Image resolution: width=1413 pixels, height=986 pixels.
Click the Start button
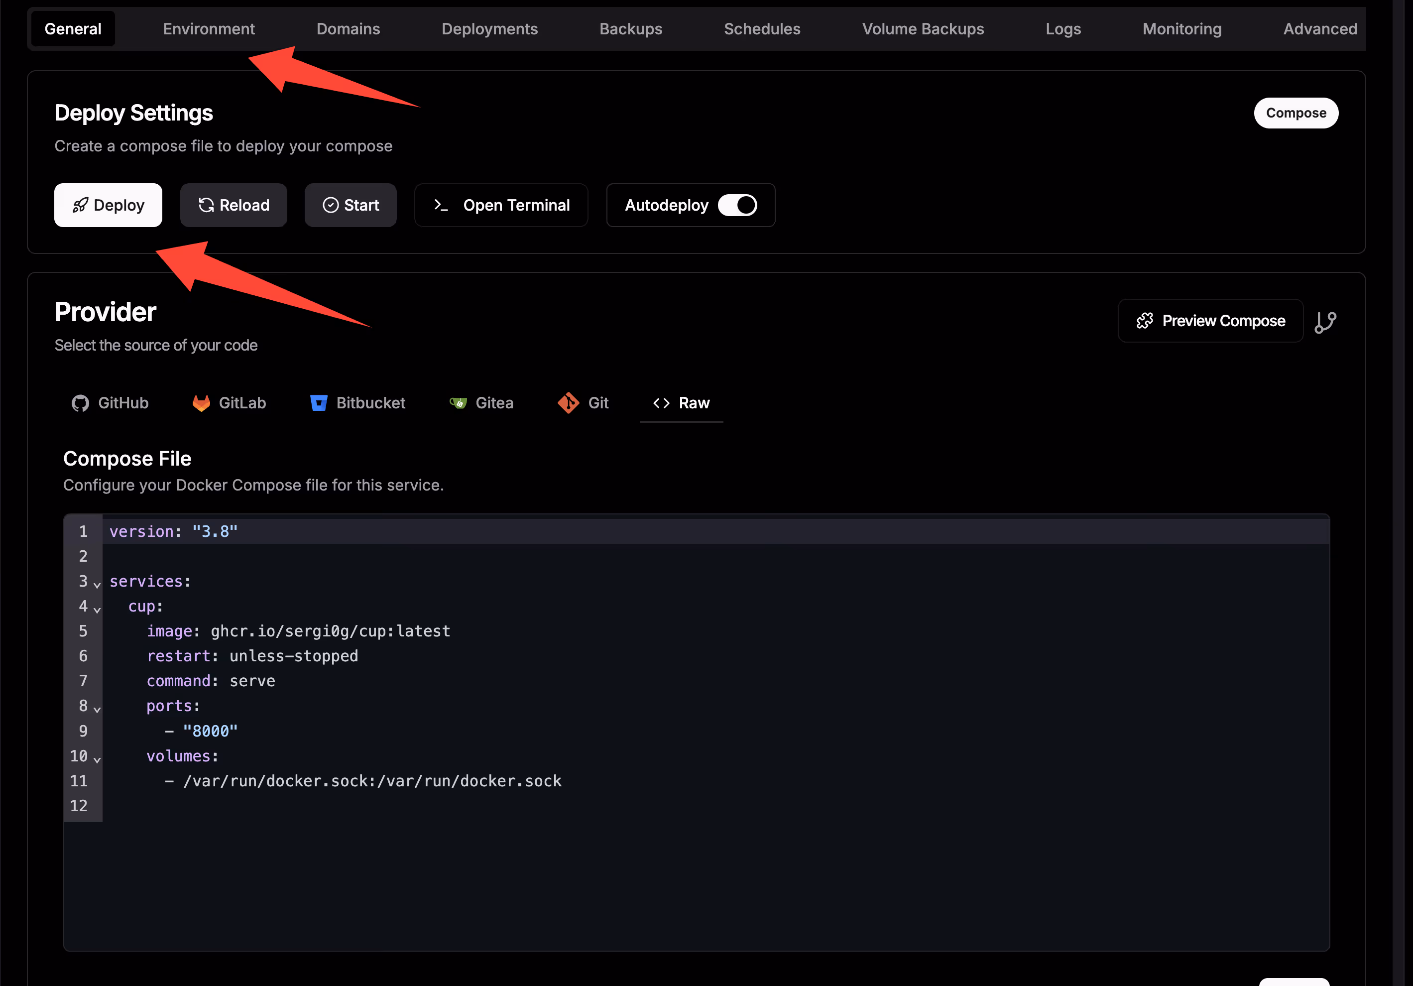coord(350,205)
